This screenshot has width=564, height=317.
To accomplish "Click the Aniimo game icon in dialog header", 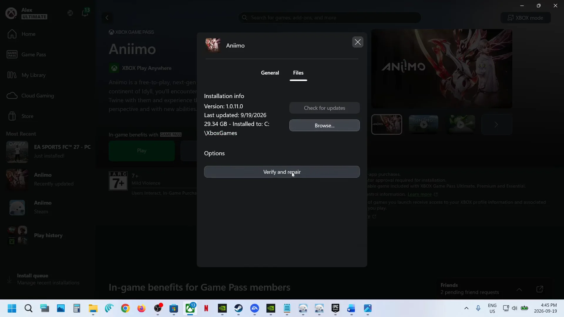I will [x=213, y=45].
